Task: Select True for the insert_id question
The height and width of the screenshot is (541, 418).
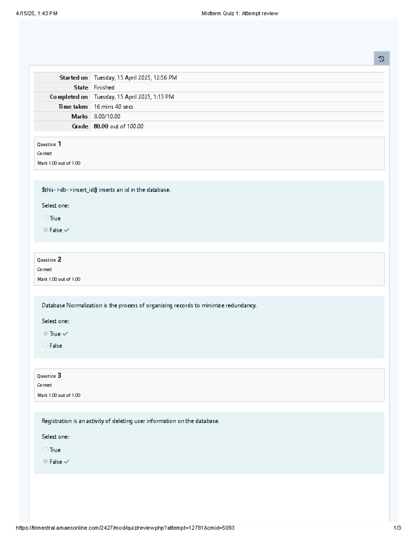Action: [x=46, y=218]
